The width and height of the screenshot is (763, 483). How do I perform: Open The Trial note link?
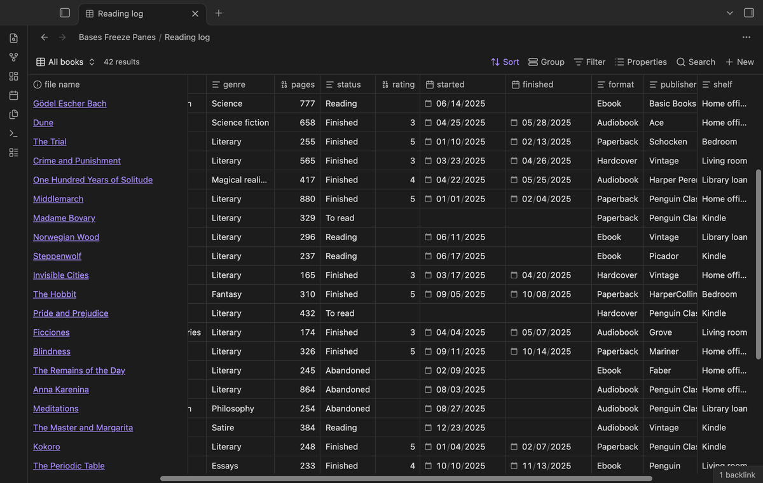[x=50, y=142]
